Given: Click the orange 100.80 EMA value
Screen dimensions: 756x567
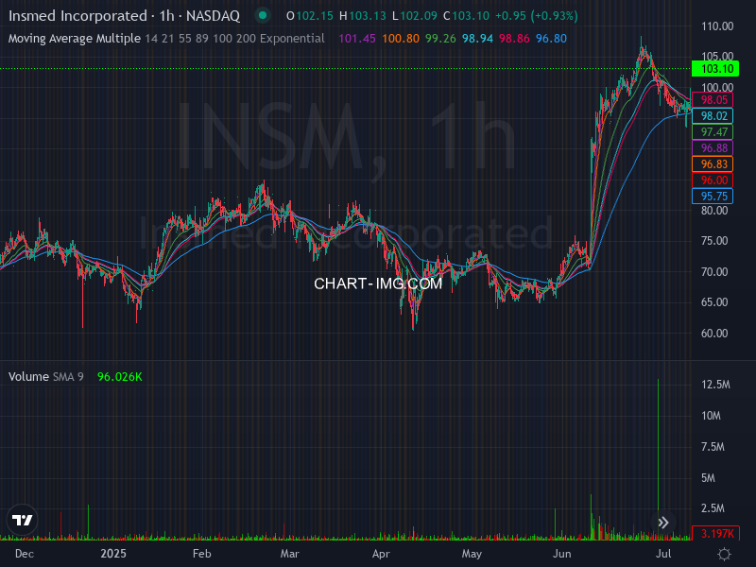Looking at the screenshot, I should click(x=401, y=39).
